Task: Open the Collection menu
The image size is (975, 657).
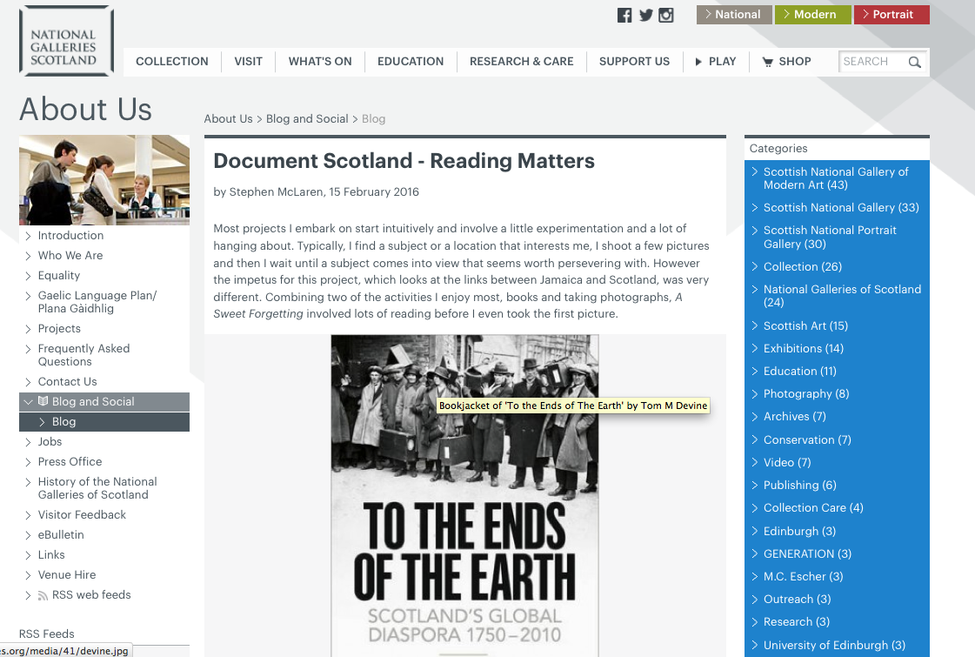Action: tap(172, 62)
